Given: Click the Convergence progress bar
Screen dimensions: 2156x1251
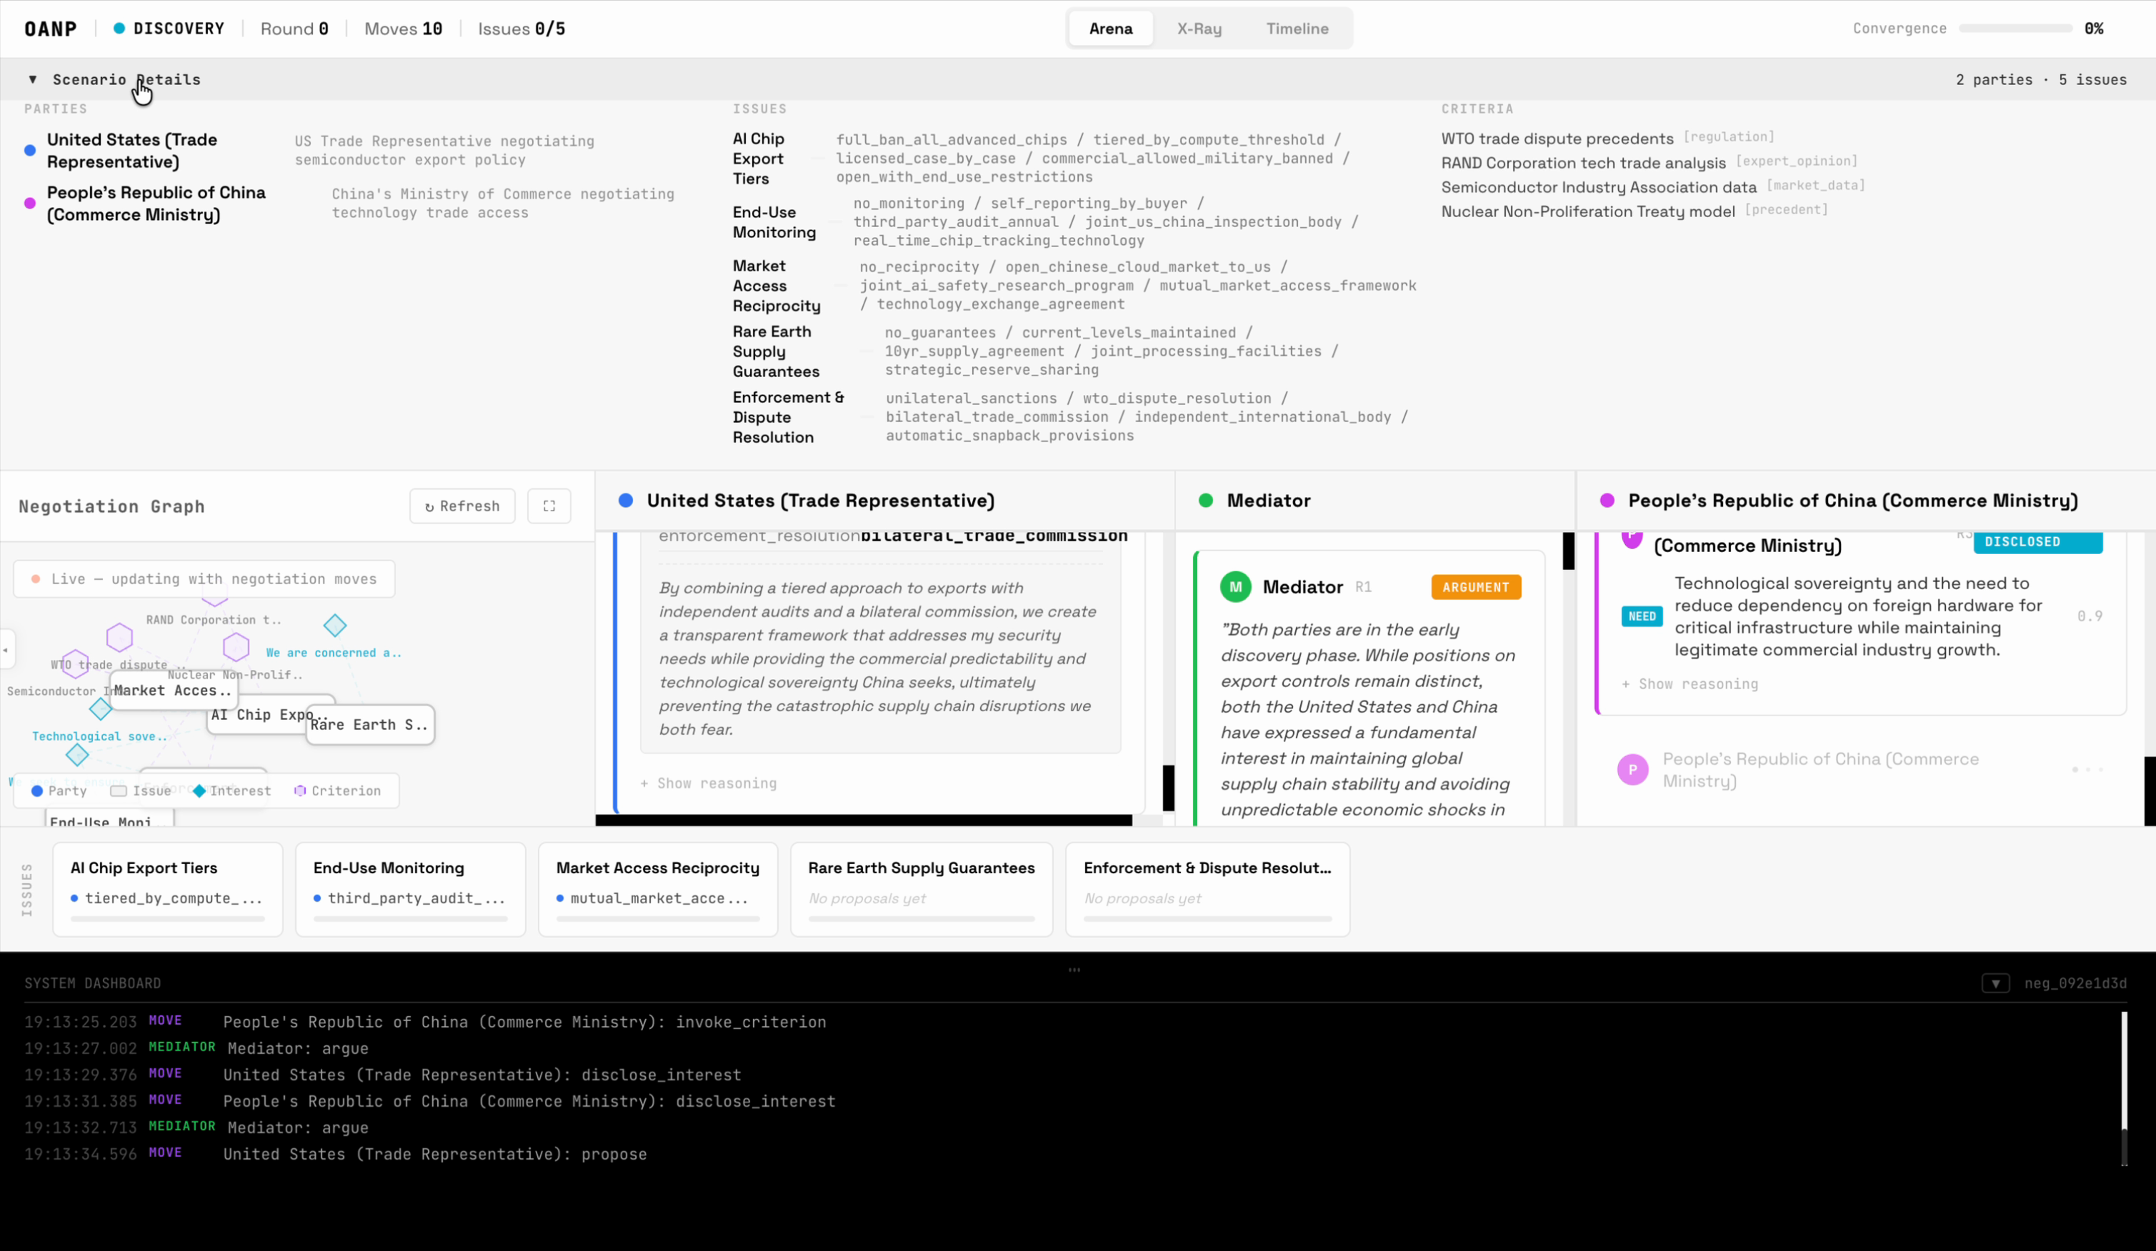Looking at the screenshot, I should pyautogui.click(x=2015, y=29).
